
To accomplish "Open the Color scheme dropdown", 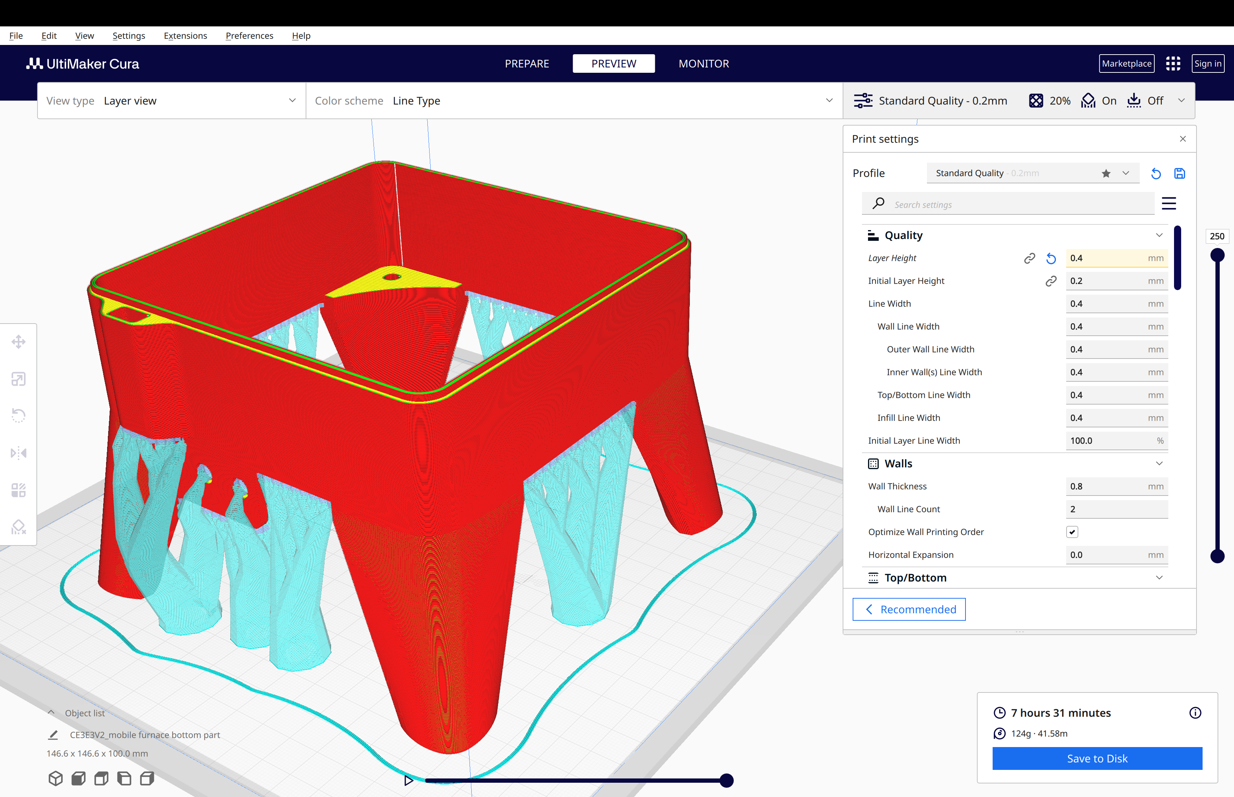I will [x=829, y=100].
